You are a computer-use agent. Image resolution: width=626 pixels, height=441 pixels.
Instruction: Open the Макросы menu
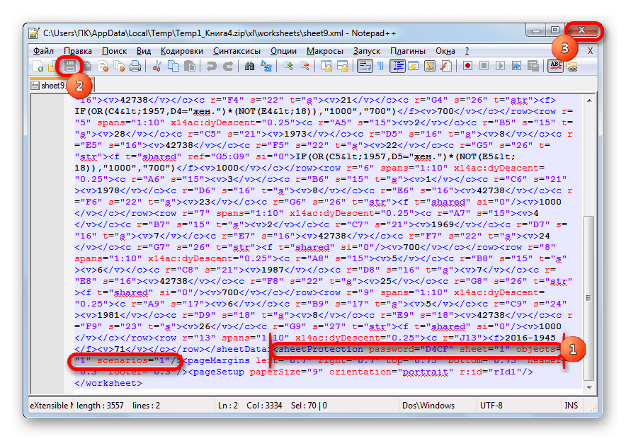pos(325,51)
